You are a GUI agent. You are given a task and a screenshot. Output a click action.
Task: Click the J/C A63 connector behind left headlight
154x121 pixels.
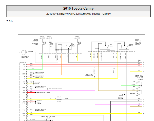pos(24,52)
